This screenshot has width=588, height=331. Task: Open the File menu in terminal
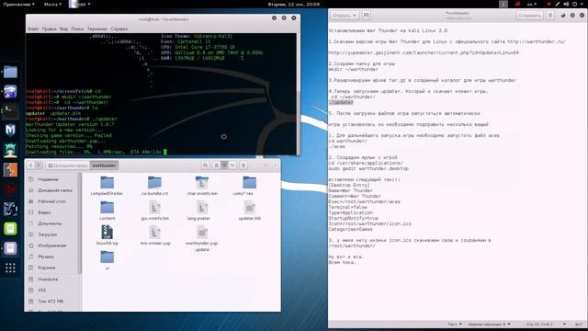click(33, 29)
